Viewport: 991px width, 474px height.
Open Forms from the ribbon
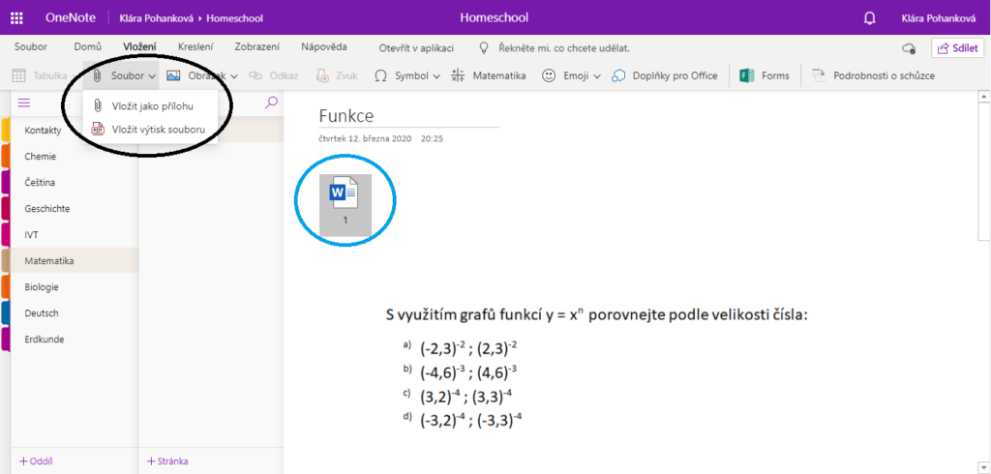(765, 75)
